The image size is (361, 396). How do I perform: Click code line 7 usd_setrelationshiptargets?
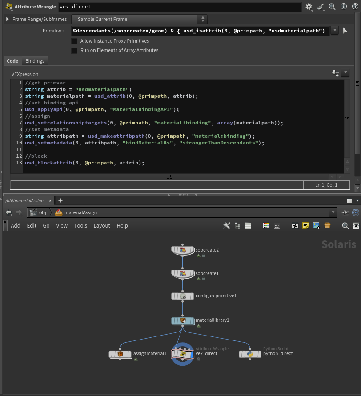point(154,123)
